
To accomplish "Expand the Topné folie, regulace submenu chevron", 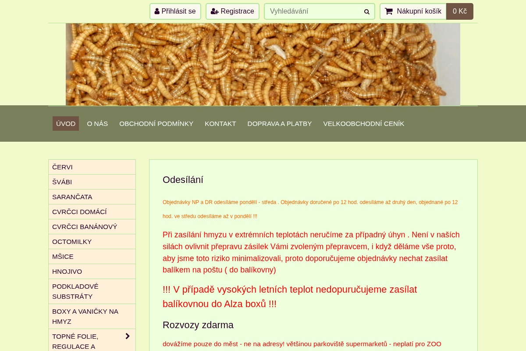I will pyautogui.click(x=128, y=336).
